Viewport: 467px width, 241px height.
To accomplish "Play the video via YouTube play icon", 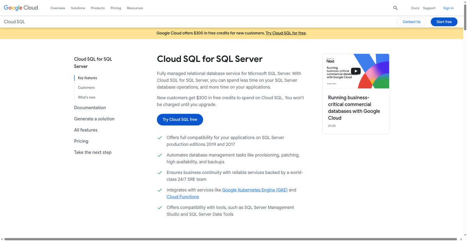I will click(356, 71).
